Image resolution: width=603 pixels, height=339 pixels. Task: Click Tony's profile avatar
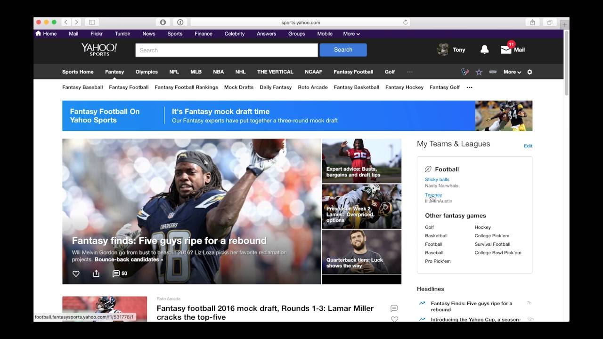[x=442, y=49]
